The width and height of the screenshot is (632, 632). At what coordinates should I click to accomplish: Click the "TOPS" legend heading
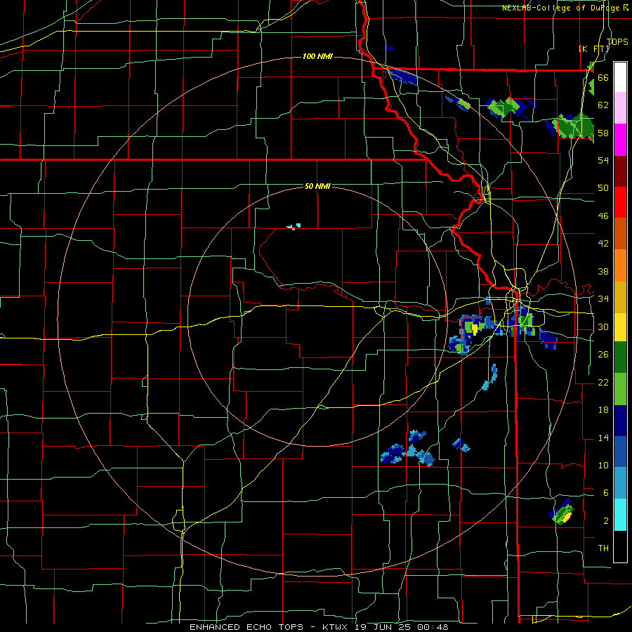[x=617, y=41]
